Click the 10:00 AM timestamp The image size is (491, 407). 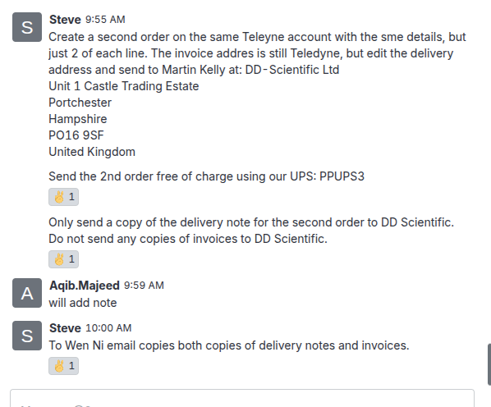pos(108,328)
